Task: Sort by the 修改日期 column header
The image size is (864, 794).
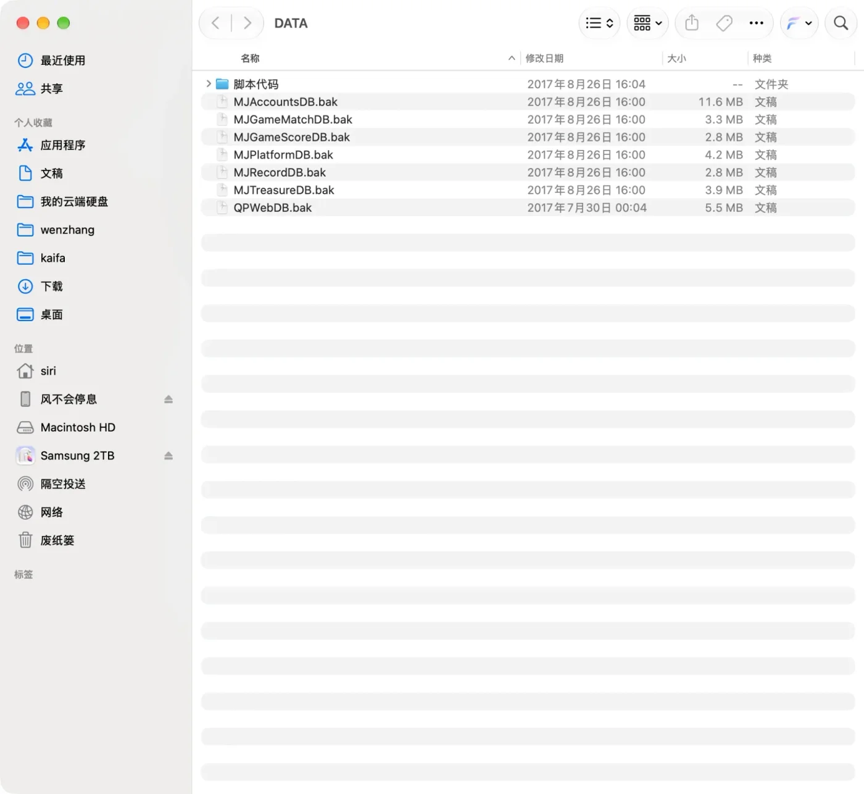Action: pos(544,58)
